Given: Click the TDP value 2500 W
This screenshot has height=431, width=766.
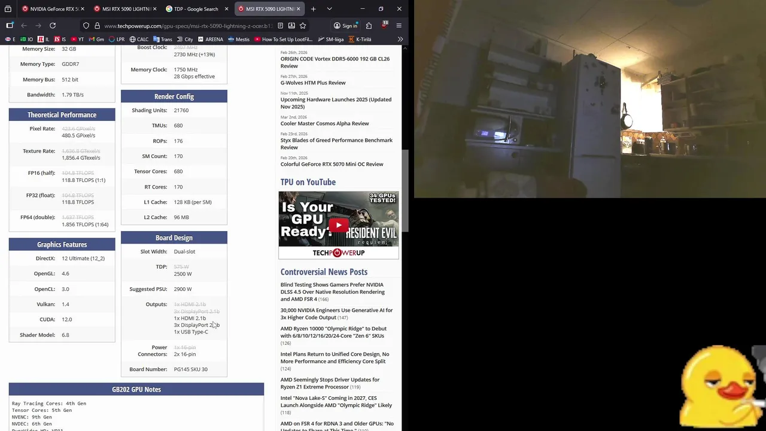Looking at the screenshot, I should point(183,274).
